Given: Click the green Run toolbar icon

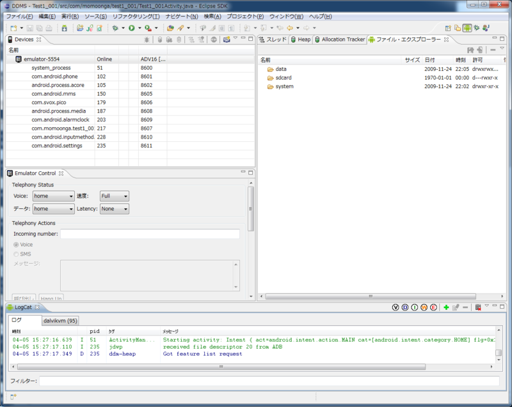Looking at the screenshot, I should click(x=132, y=28).
